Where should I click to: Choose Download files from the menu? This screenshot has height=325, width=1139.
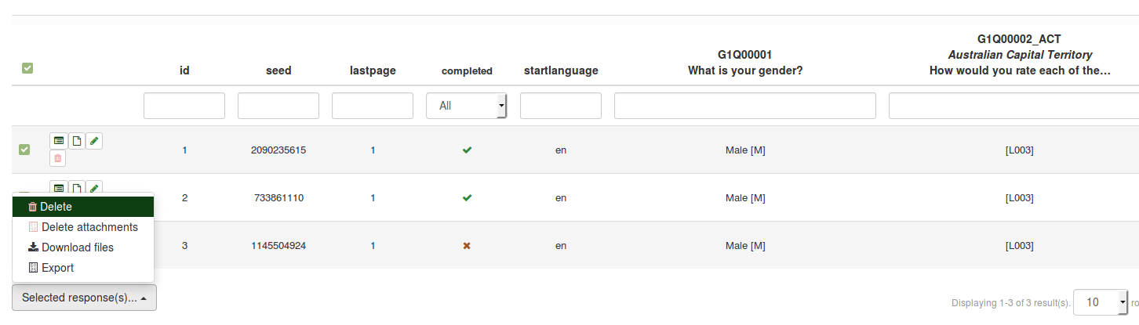point(77,247)
